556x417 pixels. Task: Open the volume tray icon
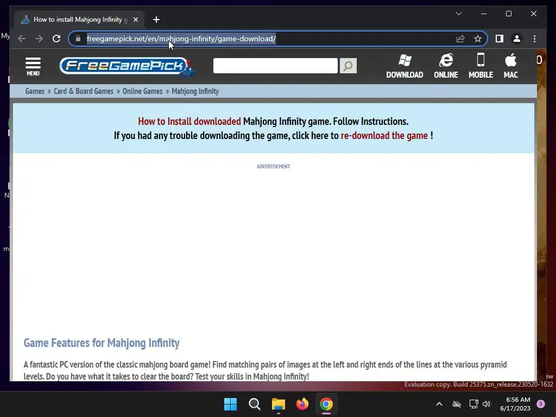486,404
